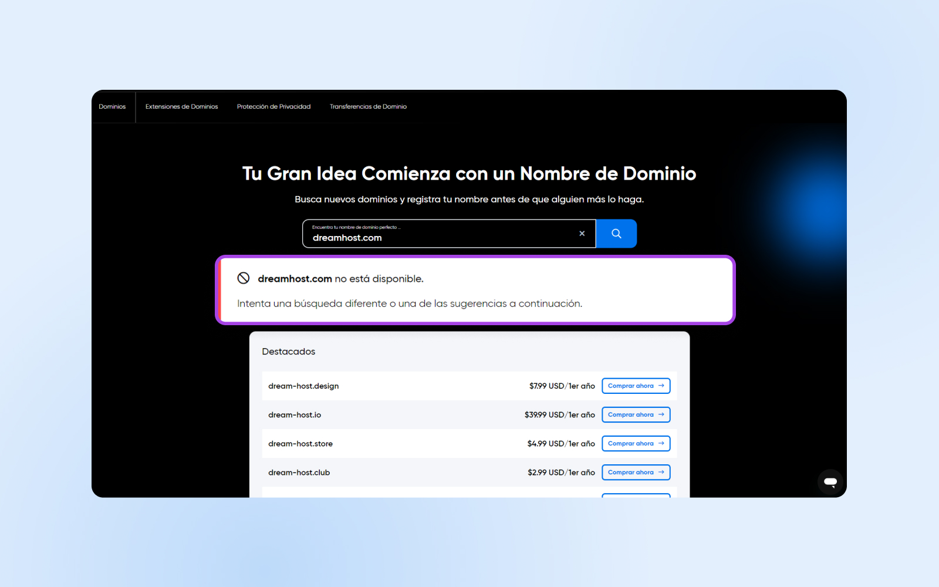Screen dimensions: 939x587
Task: Buy dream-host.design with Comprar ahora
Action: (x=636, y=386)
